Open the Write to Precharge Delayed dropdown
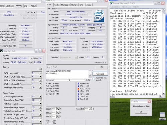The image size is (167, 125). [40, 107]
